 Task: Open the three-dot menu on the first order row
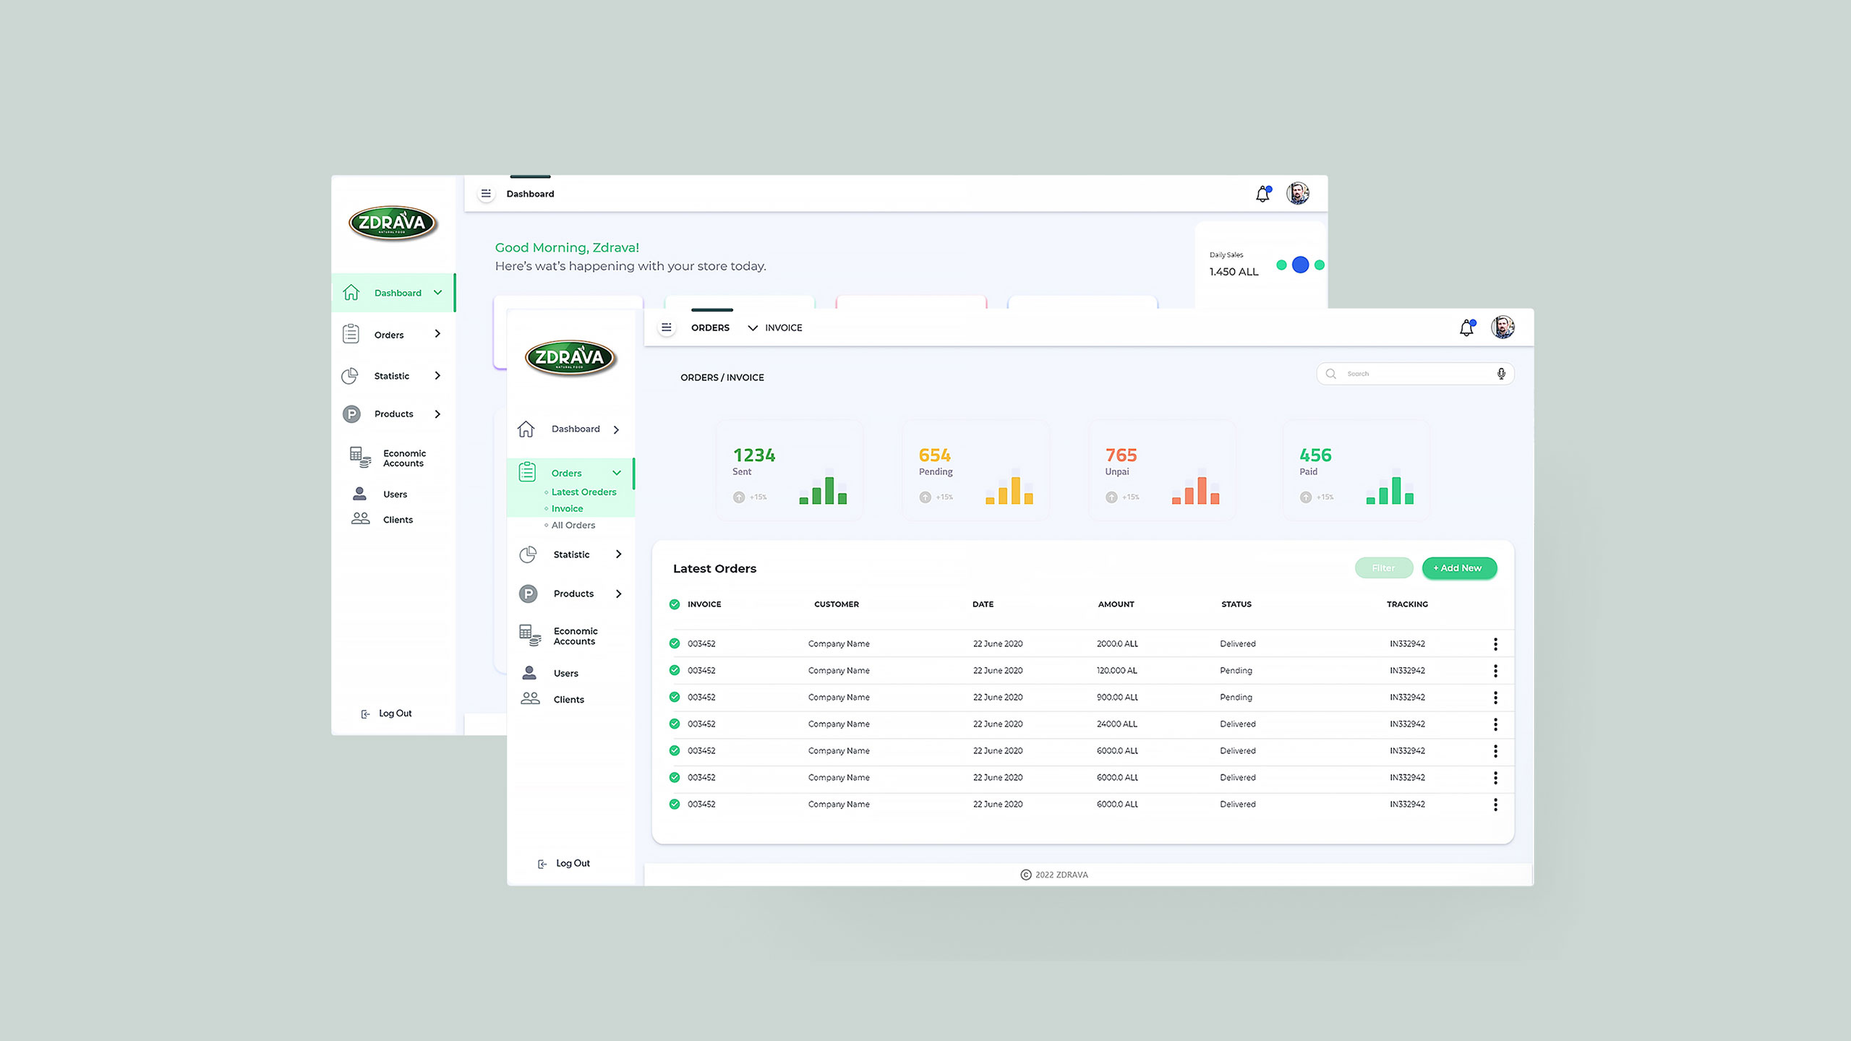pos(1495,644)
